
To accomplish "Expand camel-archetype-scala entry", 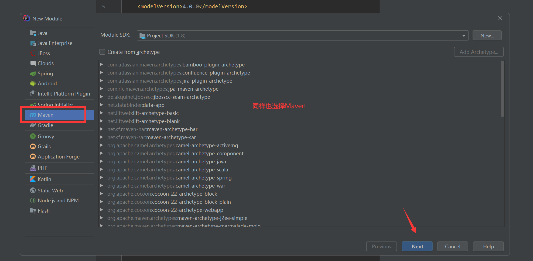I will coord(101,170).
